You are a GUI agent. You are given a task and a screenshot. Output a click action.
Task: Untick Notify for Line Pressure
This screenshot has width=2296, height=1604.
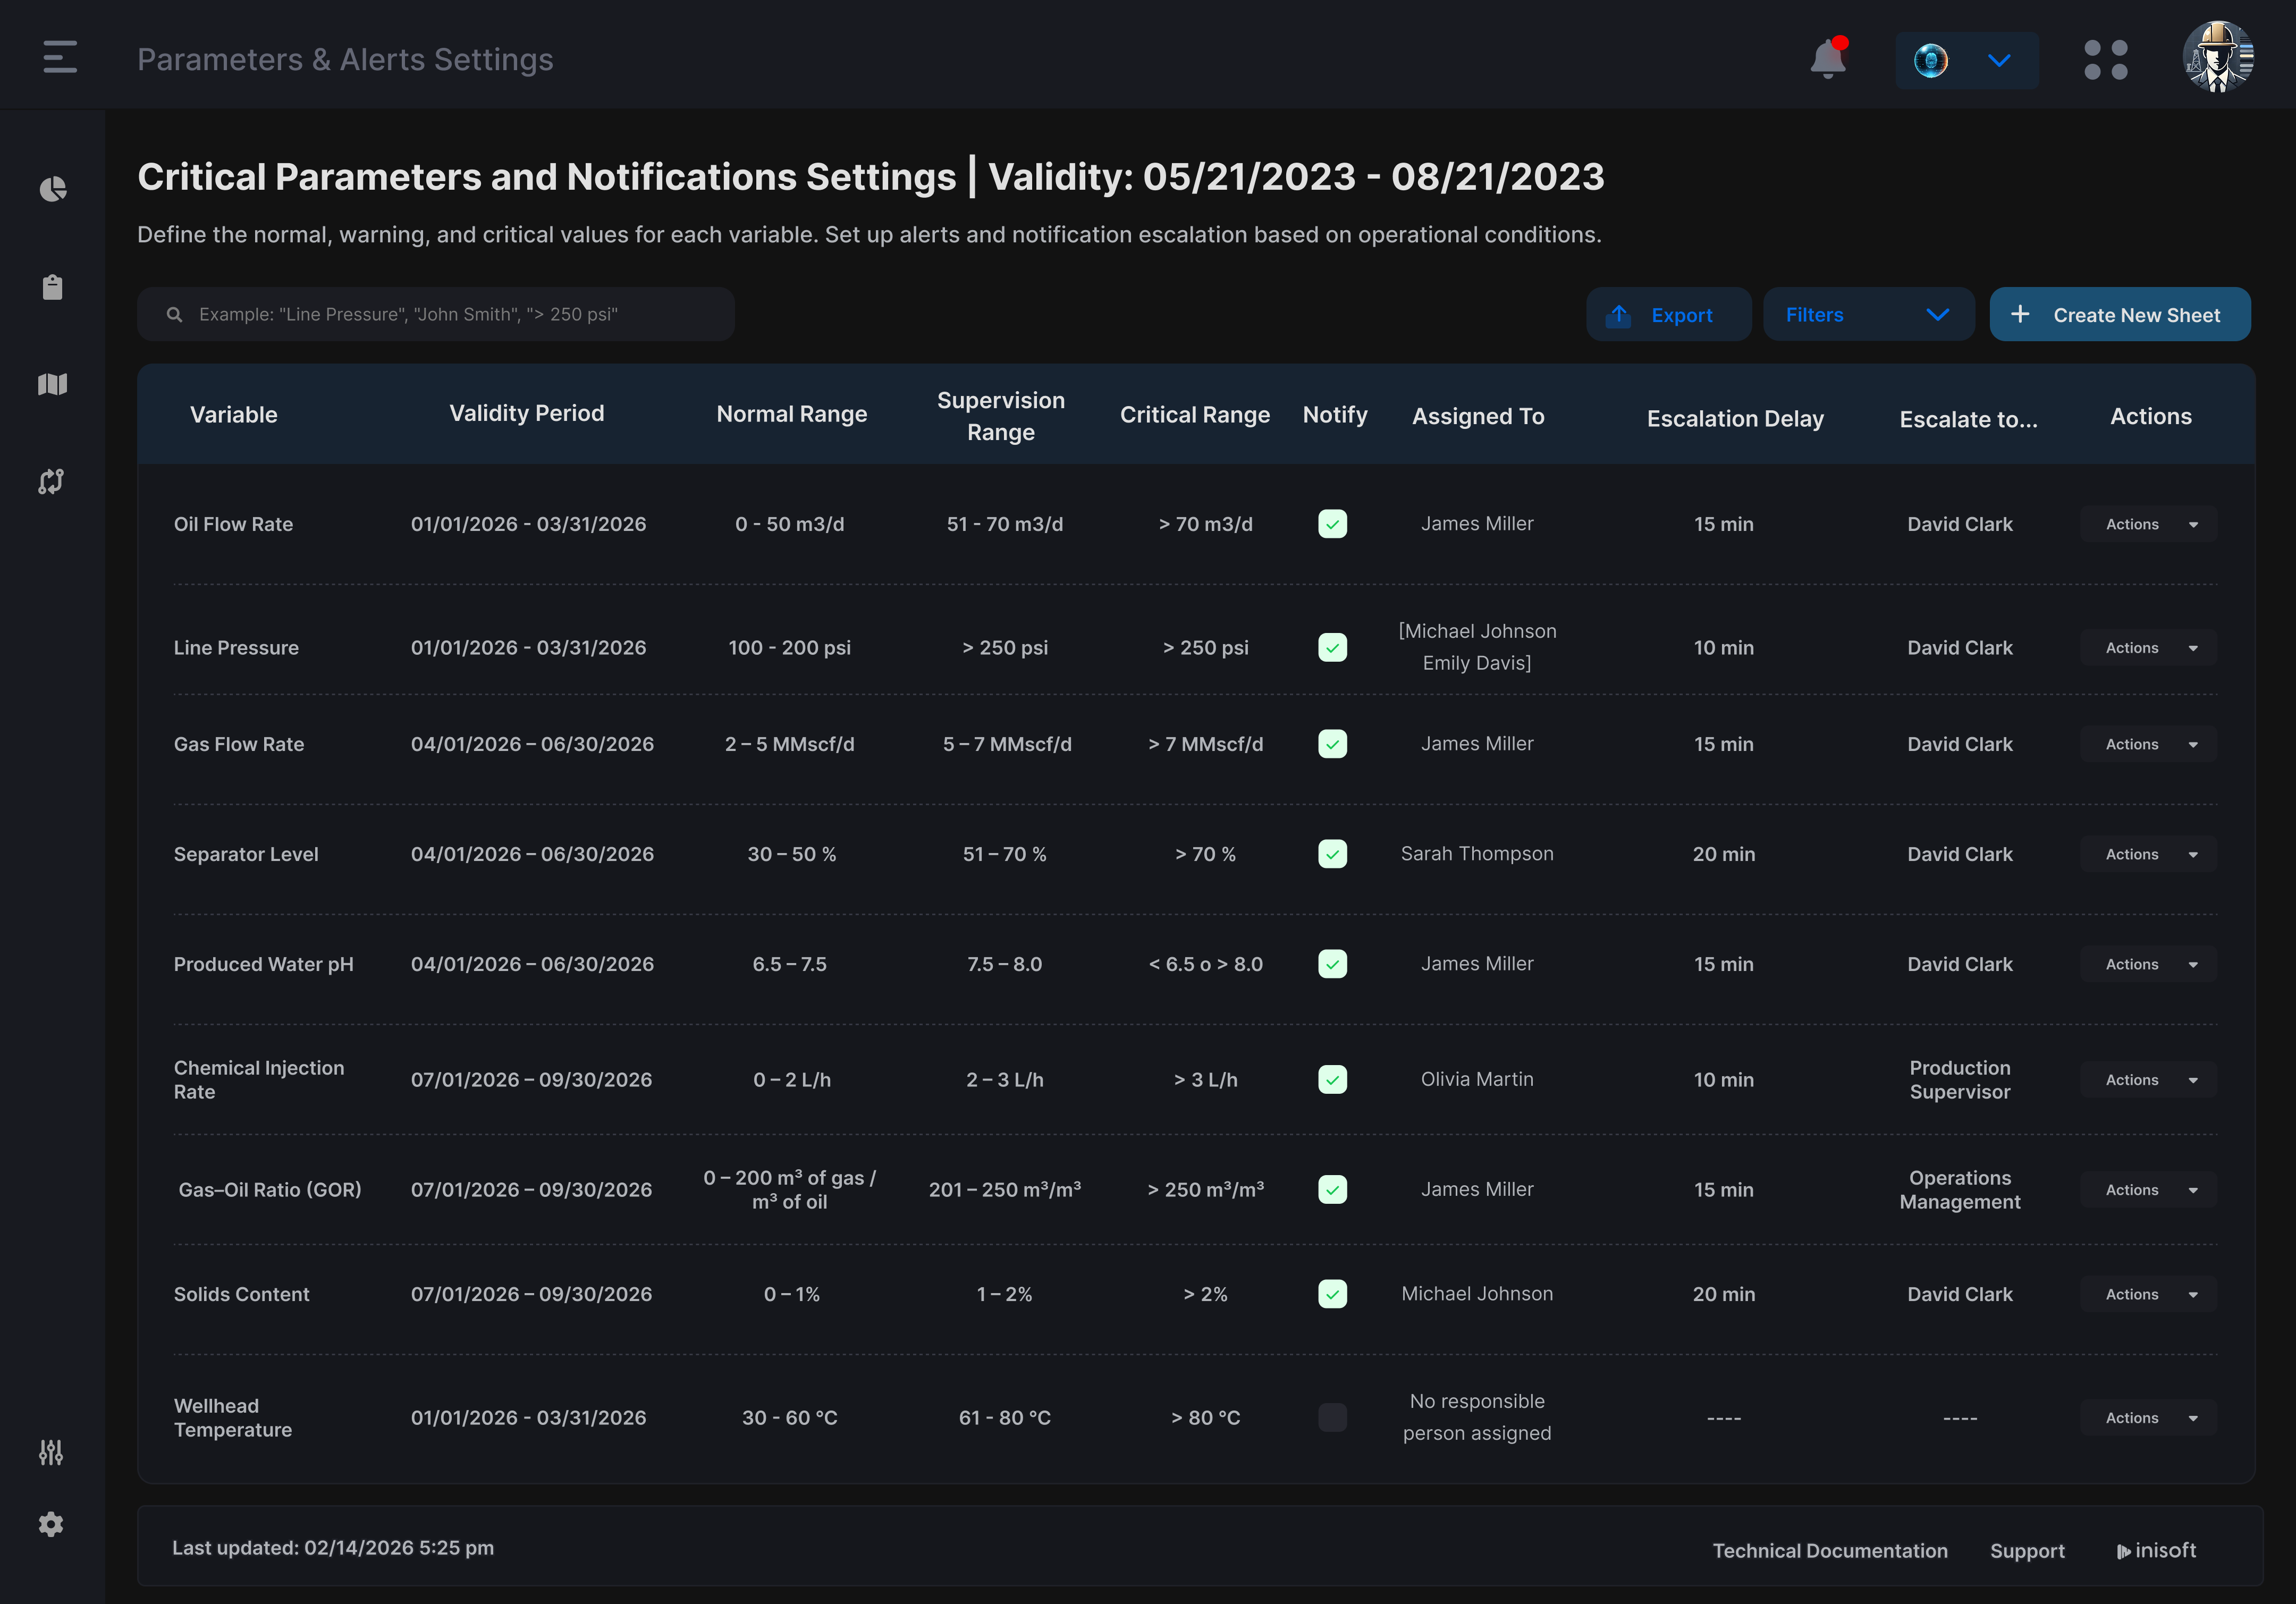tap(1332, 647)
